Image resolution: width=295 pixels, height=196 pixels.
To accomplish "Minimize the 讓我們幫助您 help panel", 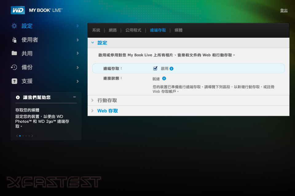I will click(x=74, y=97).
